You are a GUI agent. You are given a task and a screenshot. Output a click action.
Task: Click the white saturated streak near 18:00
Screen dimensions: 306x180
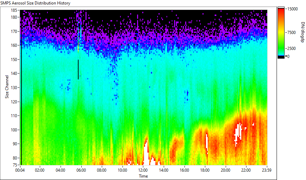click(x=207, y=143)
